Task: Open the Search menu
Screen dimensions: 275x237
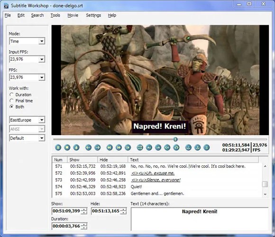Action: [37, 15]
